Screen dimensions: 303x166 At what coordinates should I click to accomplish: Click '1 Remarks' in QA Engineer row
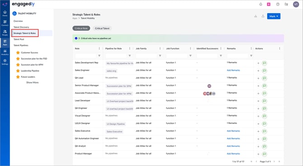pos(232,108)
